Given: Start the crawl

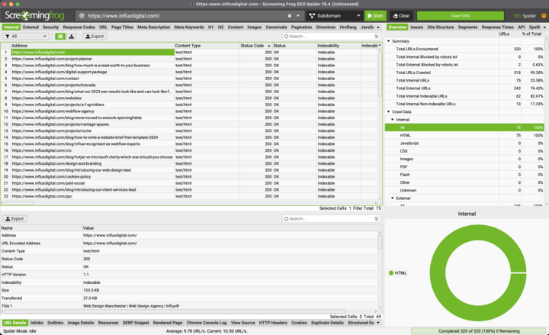Looking at the screenshot, I should pyautogui.click(x=375, y=16).
